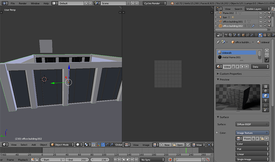Remove the selected material slot
The height and width of the screenshot is (162, 275).
click(267, 55)
